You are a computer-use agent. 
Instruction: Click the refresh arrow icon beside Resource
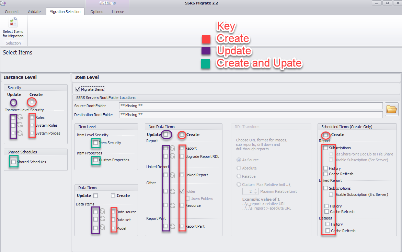click(x=173, y=205)
